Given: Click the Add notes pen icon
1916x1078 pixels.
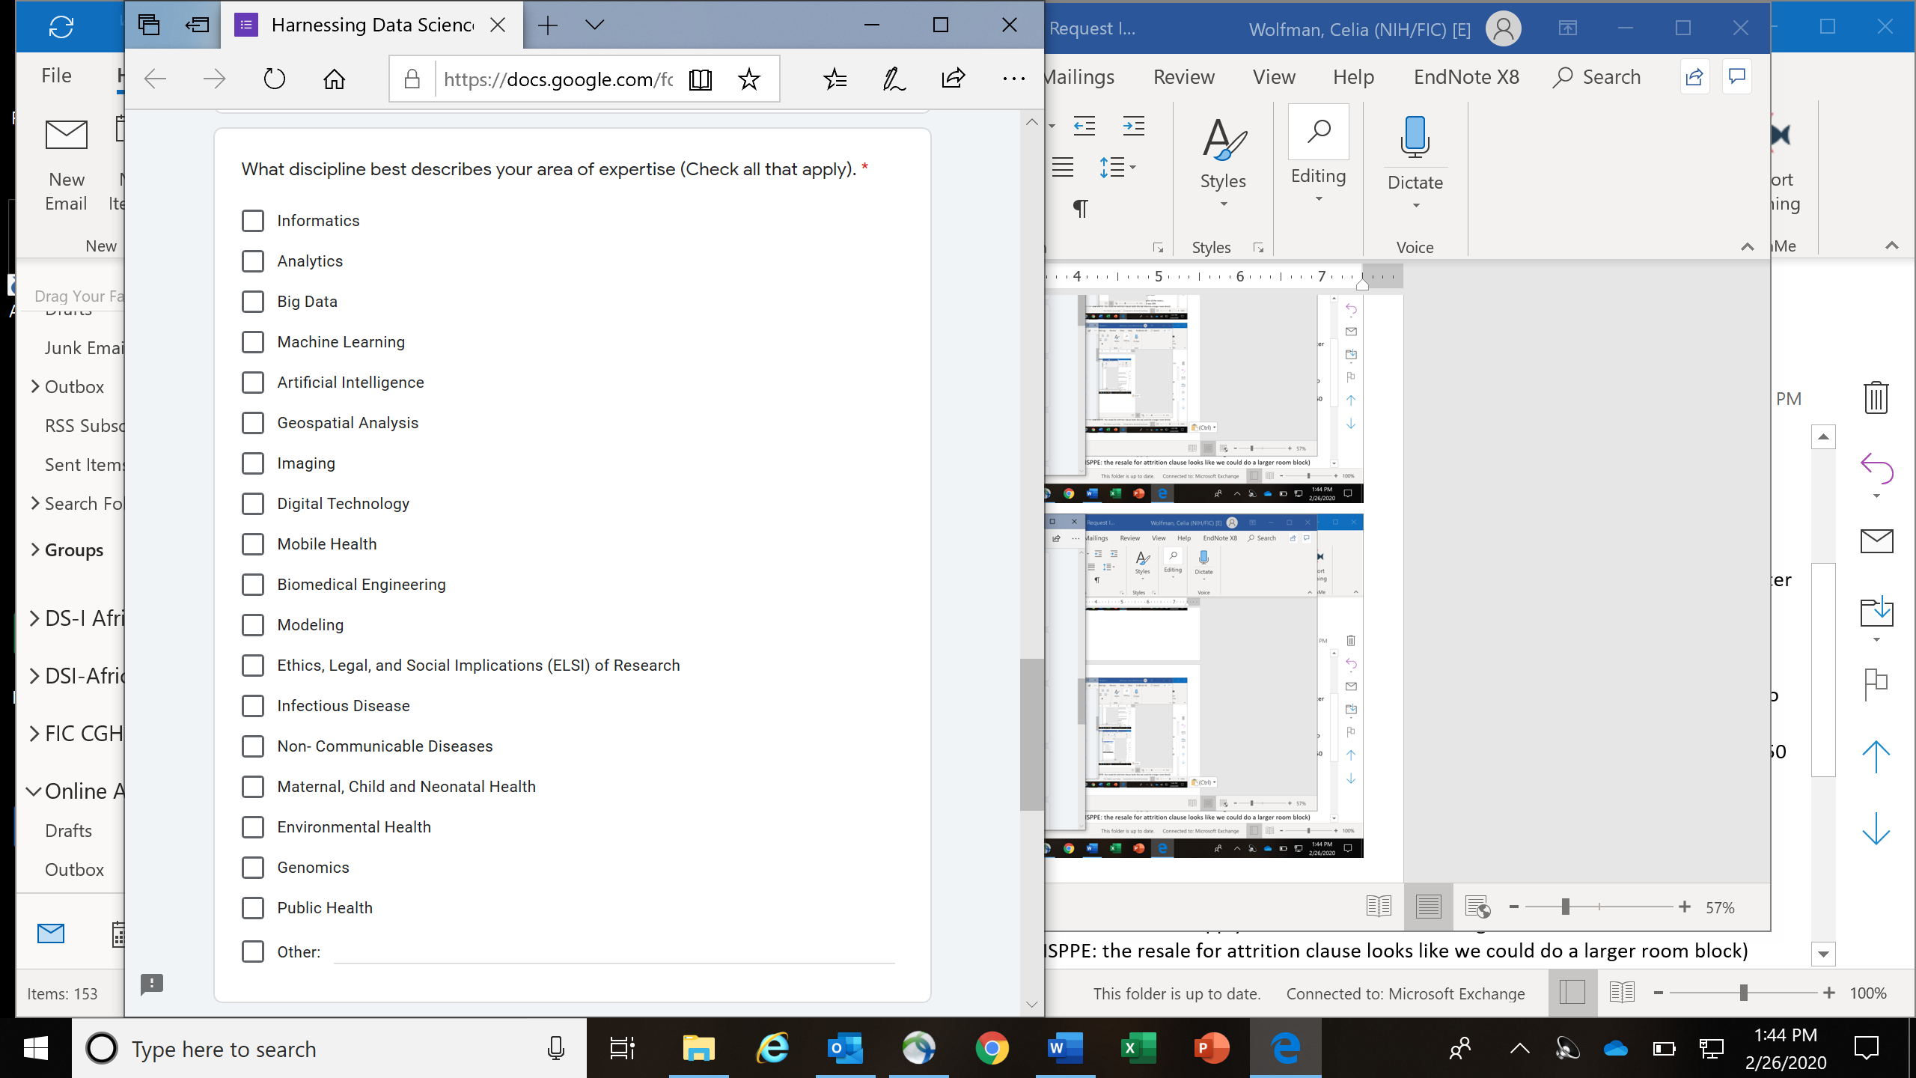Looking at the screenshot, I should [x=894, y=79].
